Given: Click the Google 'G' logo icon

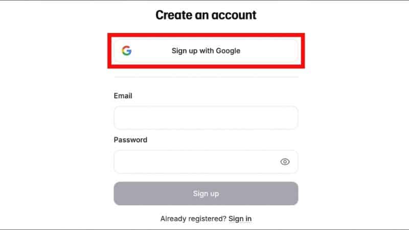Looking at the screenshot, I should pyautogui.click(x=126, y=51).
